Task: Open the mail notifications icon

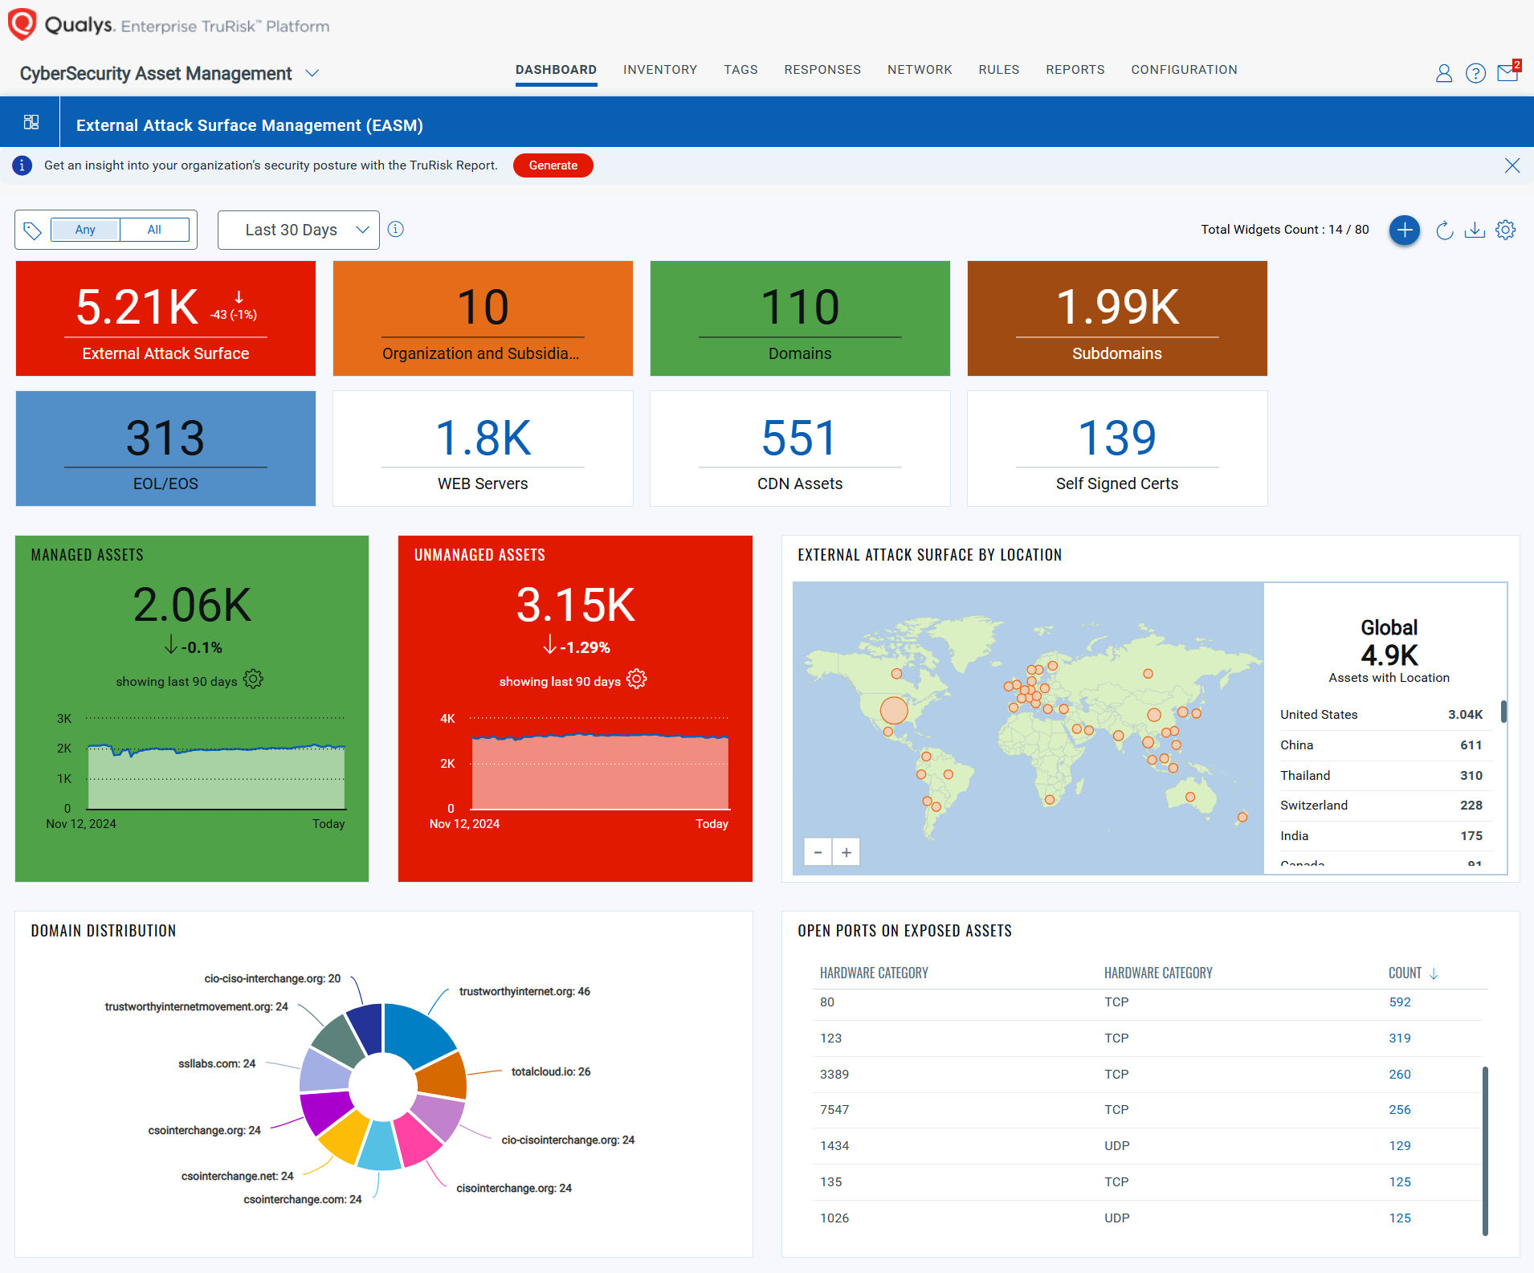Action: tap(1507, 74)
